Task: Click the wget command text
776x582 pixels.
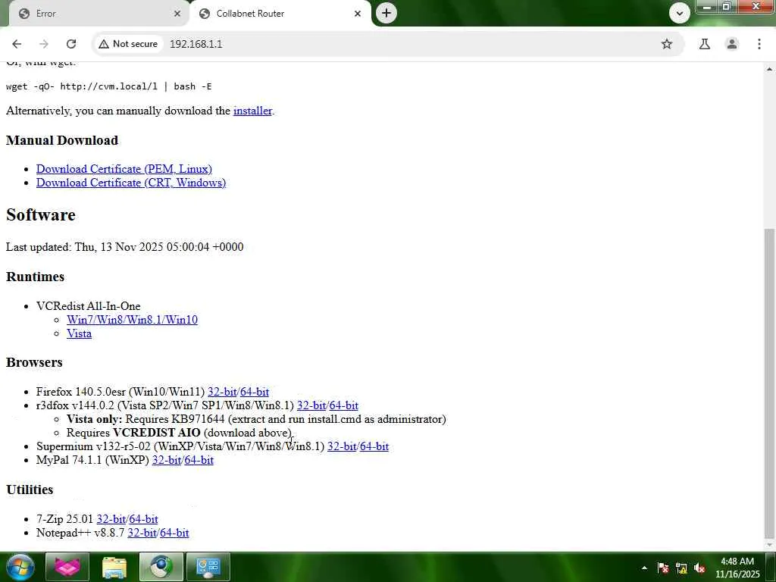Action: tap(109, 86)
